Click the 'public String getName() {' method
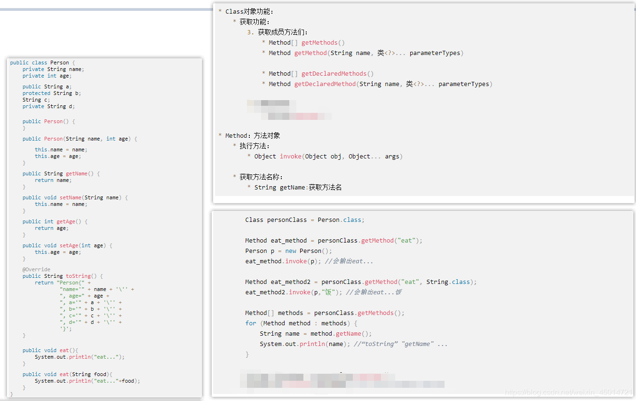This screenshot has height=401, width=636. click(x=61, y=173)
